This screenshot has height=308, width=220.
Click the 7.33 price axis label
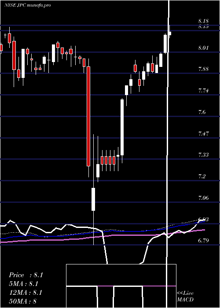pyautogui.click(x=203, y=155)
